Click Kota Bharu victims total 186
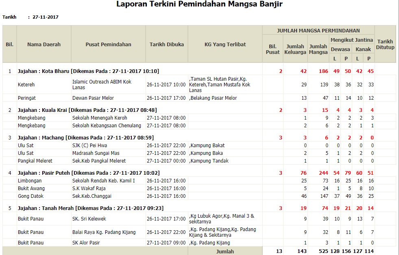This screenshot has width=399, height=255. 323,71
